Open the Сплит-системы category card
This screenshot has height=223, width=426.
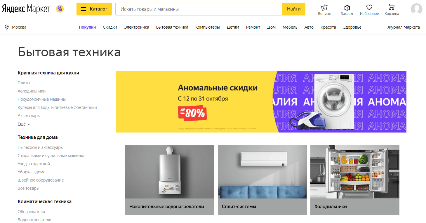(x=262, y=180)
